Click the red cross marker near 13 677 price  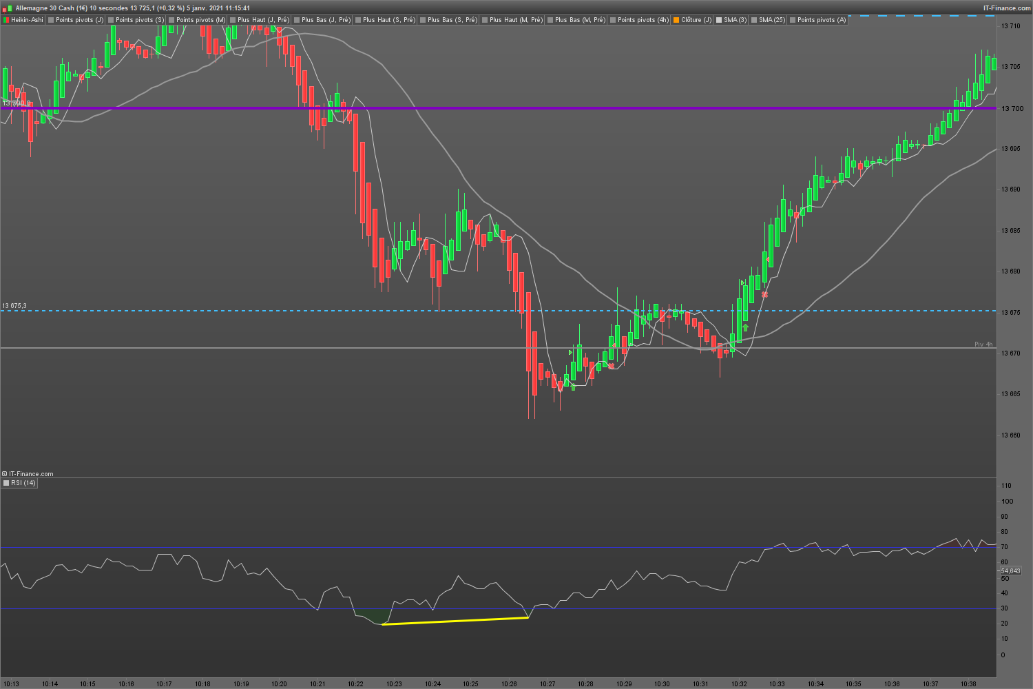point(764,294)
